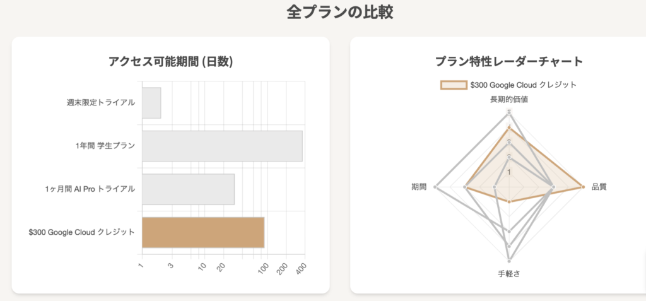The width and height of the screenshot is (646, 301).
Task: Click the 品質 axis label
Action: click(x=599, y=187)
